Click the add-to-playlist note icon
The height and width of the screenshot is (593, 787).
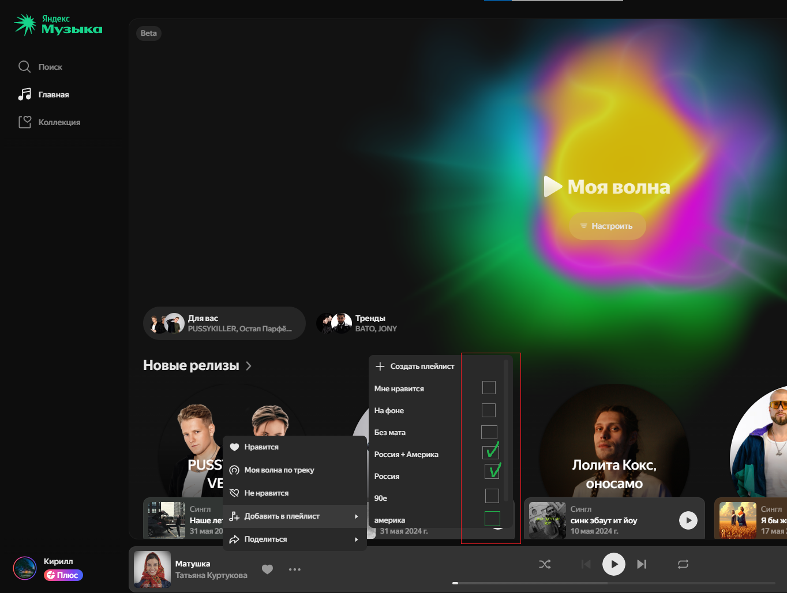234,516
